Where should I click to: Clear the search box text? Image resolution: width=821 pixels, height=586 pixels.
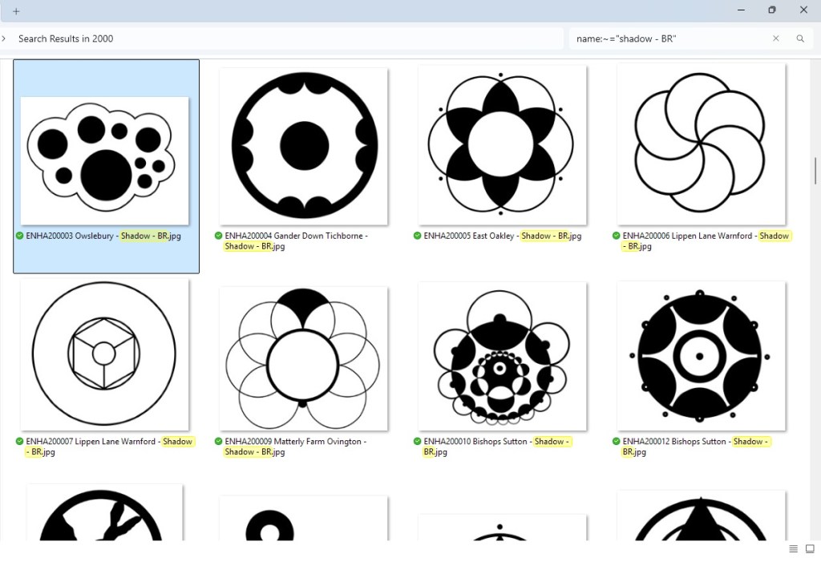(775, 38)
